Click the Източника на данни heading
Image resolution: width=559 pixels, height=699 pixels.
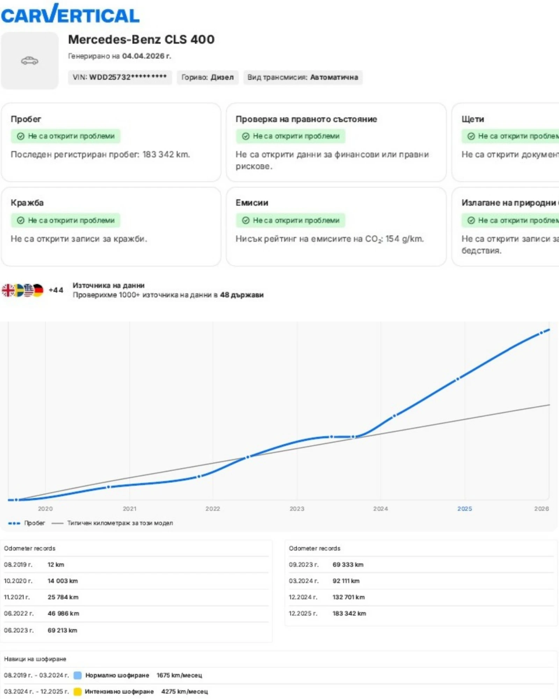109,286
